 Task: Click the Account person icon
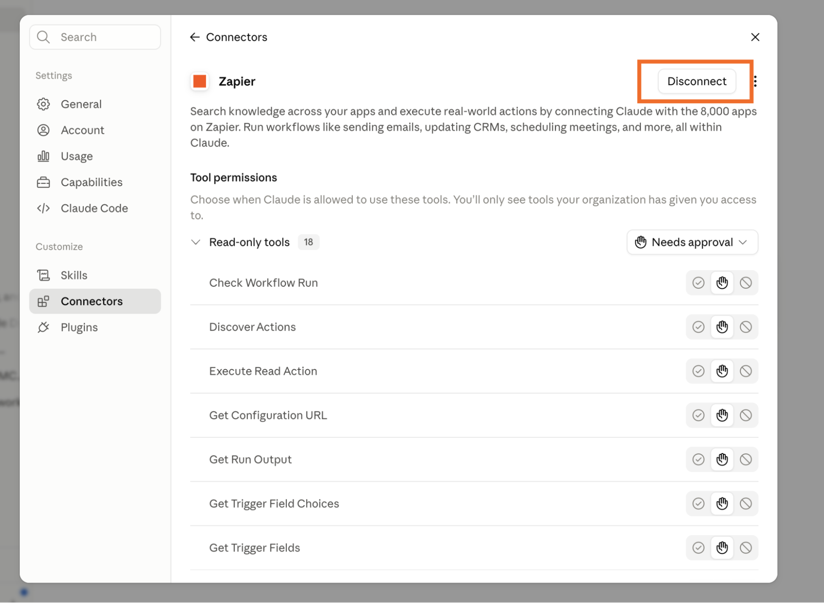click(x=43, y=130)
